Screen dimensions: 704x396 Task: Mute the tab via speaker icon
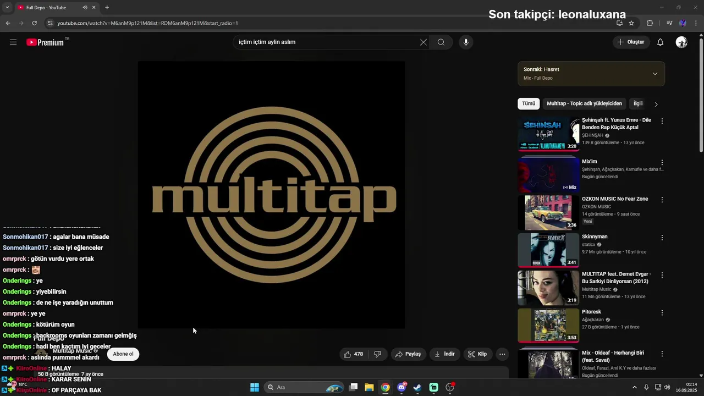(85, 8)
